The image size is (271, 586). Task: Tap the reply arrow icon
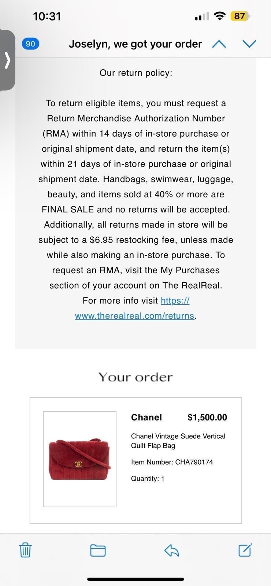tap(171, 550)
